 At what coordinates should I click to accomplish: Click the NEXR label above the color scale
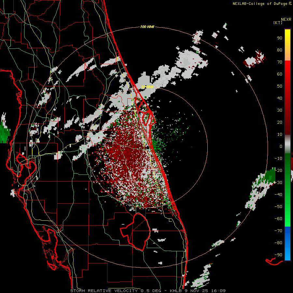pos(286,20)
